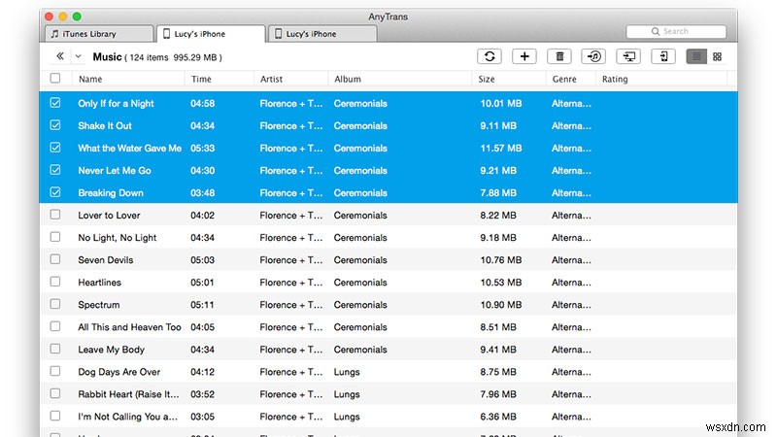Sort by the Genre column header
This screenshot has height=437, width=777.
tap(564, 79)
